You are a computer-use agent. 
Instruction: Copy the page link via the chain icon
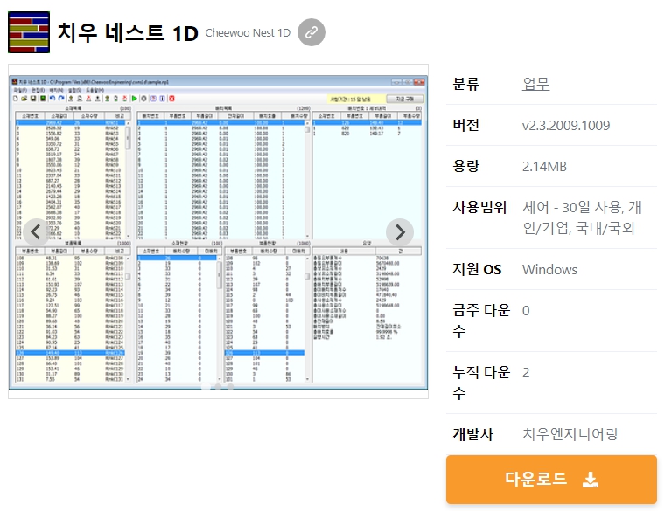click(x=311, y=32)
